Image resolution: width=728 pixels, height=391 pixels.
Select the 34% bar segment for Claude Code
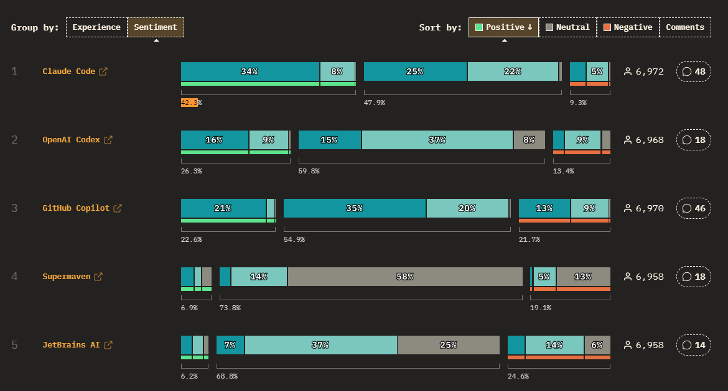[x=250, y=71]
